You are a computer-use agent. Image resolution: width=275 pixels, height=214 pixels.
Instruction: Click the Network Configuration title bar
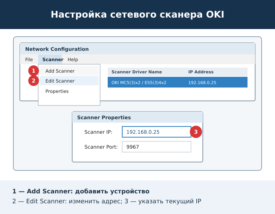click(x=137, y=49)
